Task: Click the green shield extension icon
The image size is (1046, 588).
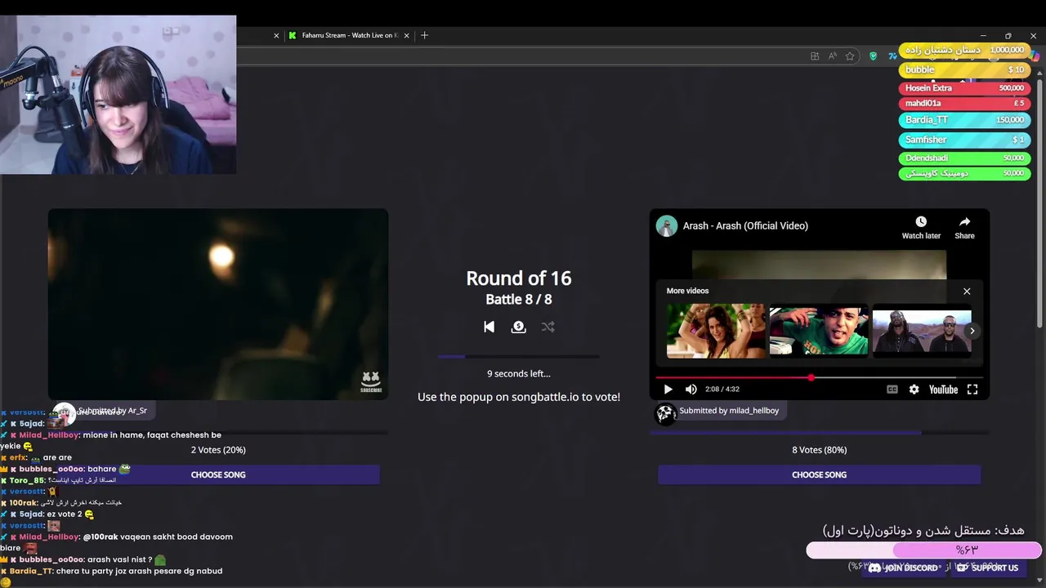Action: (873, 56)
